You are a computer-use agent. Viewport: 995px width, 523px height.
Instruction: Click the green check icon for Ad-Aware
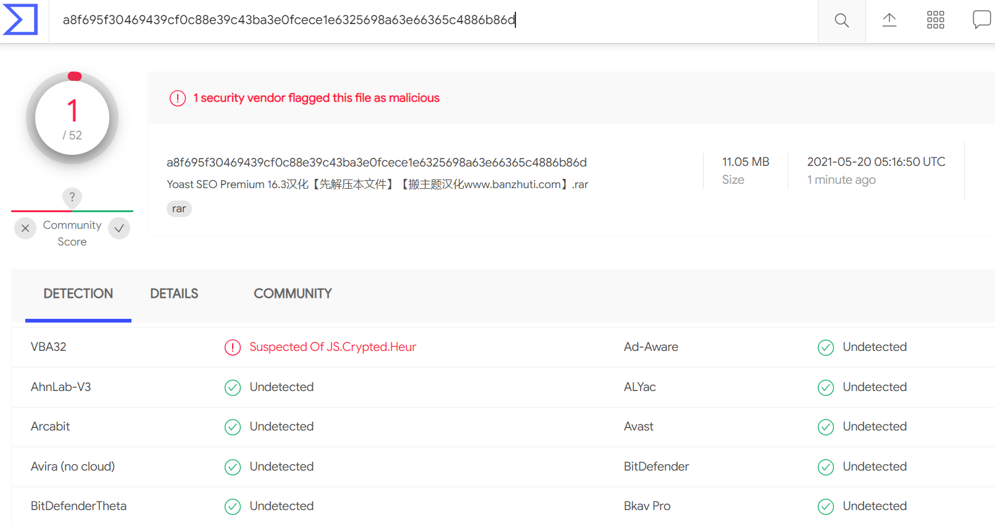point(826,347)
